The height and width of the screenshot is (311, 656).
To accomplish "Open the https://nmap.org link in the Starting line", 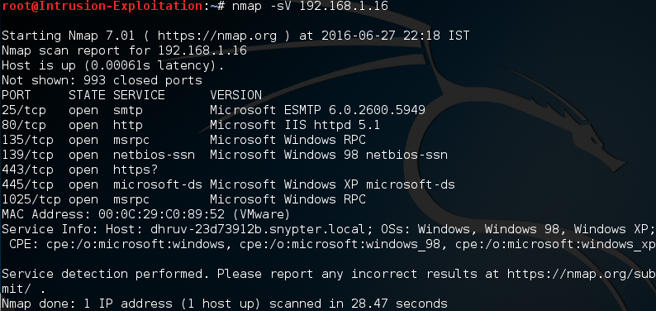I will point(217,36).
